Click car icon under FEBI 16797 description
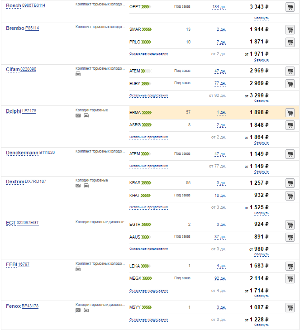Screen dimensions: 300x330 click(78, 269)
